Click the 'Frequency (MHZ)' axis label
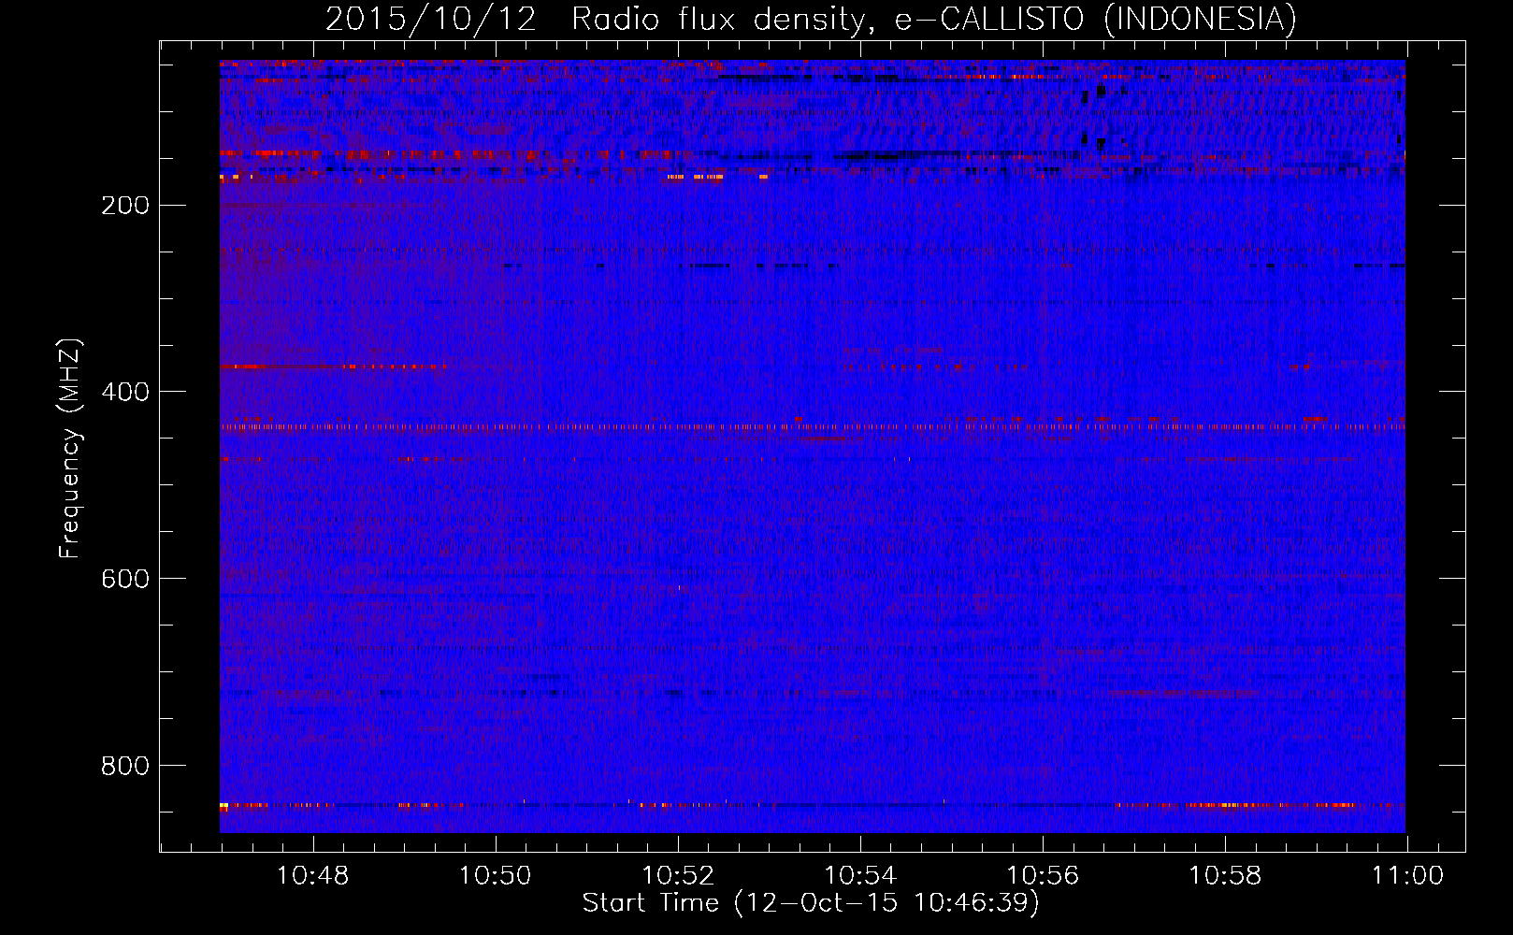The width and height of the screenshot is (1513, 935). [x=70, y=449]
